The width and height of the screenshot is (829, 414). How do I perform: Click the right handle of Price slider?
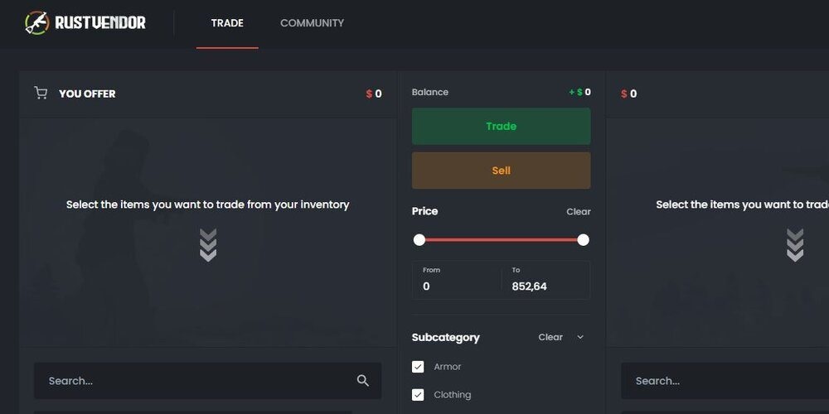pyautogui.click(x=583, y=240)
